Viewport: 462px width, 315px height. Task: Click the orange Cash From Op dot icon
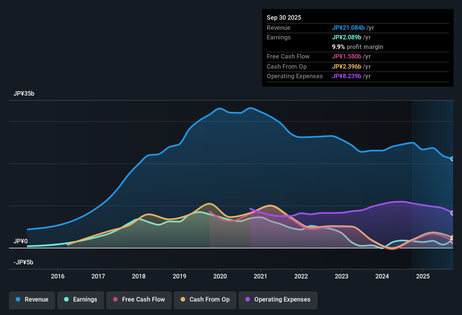coord(183,300)
